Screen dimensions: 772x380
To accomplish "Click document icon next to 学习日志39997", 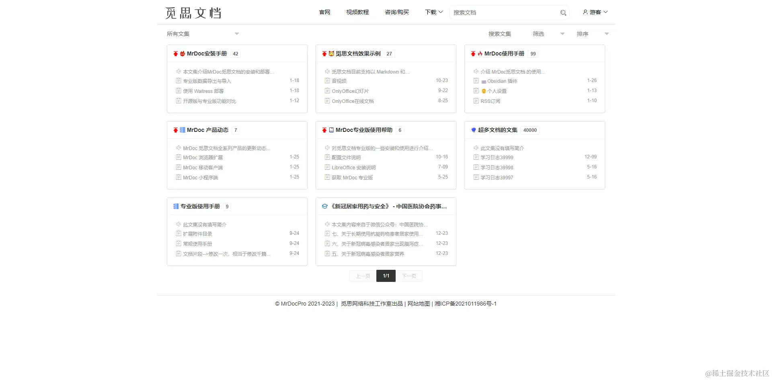I will pos(476,177).
